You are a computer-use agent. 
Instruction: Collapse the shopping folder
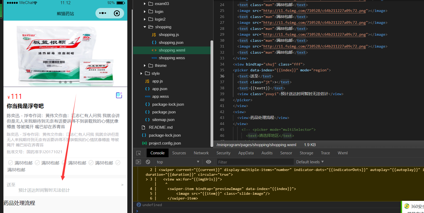coord(145,27)
